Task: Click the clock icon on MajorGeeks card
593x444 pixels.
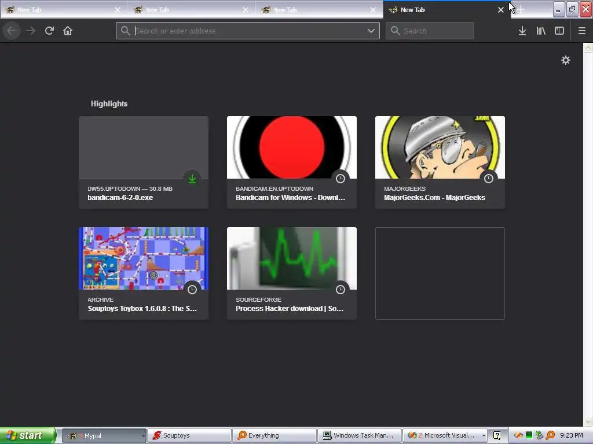Action: click(489, 179)
